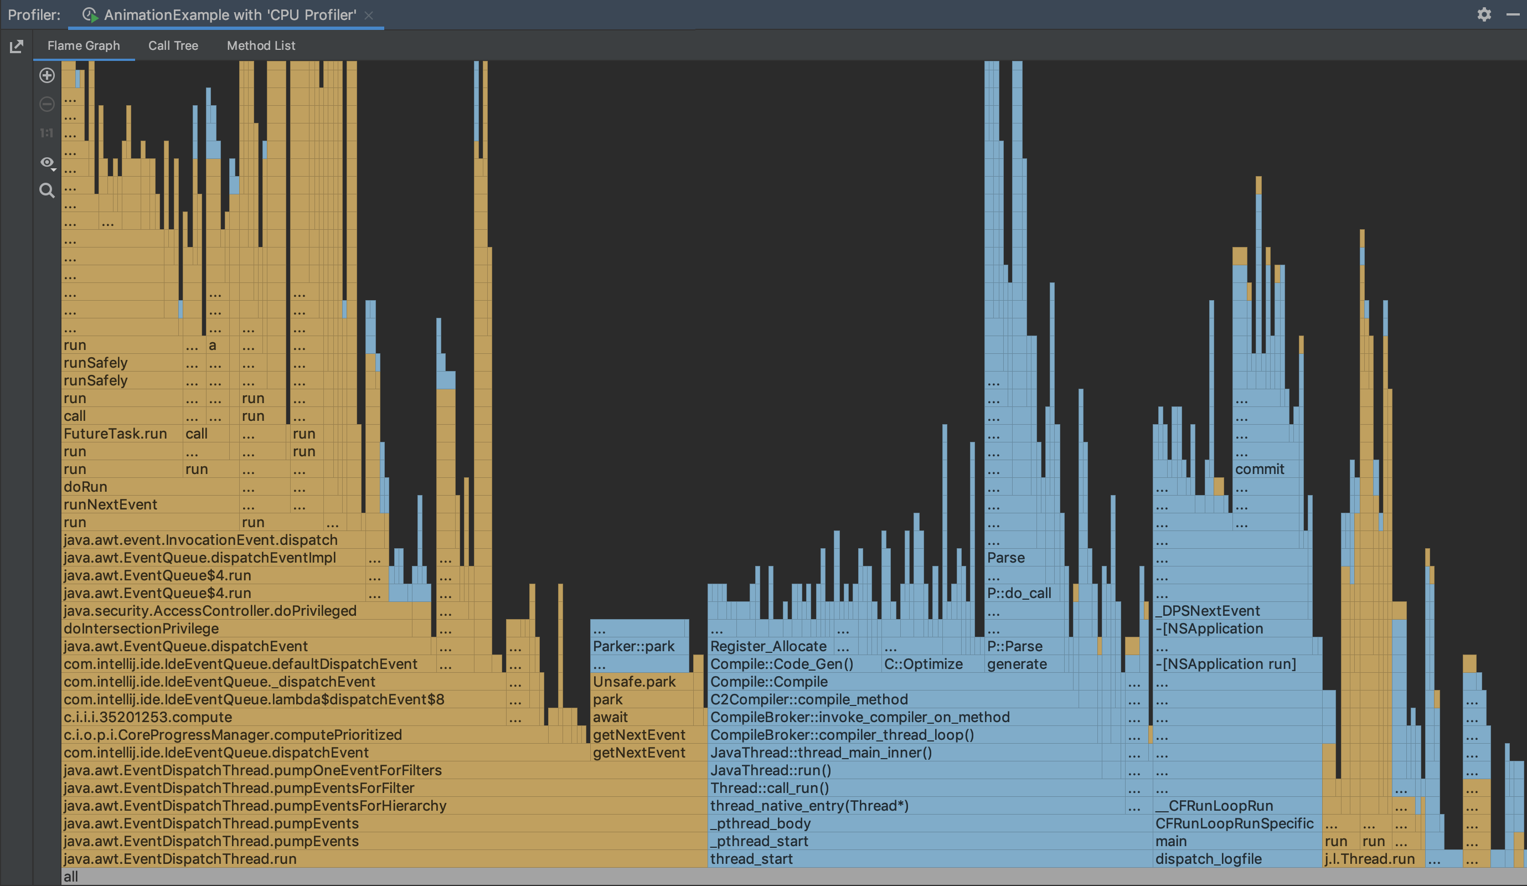Zoom in the flame graph

click(47, 76)
